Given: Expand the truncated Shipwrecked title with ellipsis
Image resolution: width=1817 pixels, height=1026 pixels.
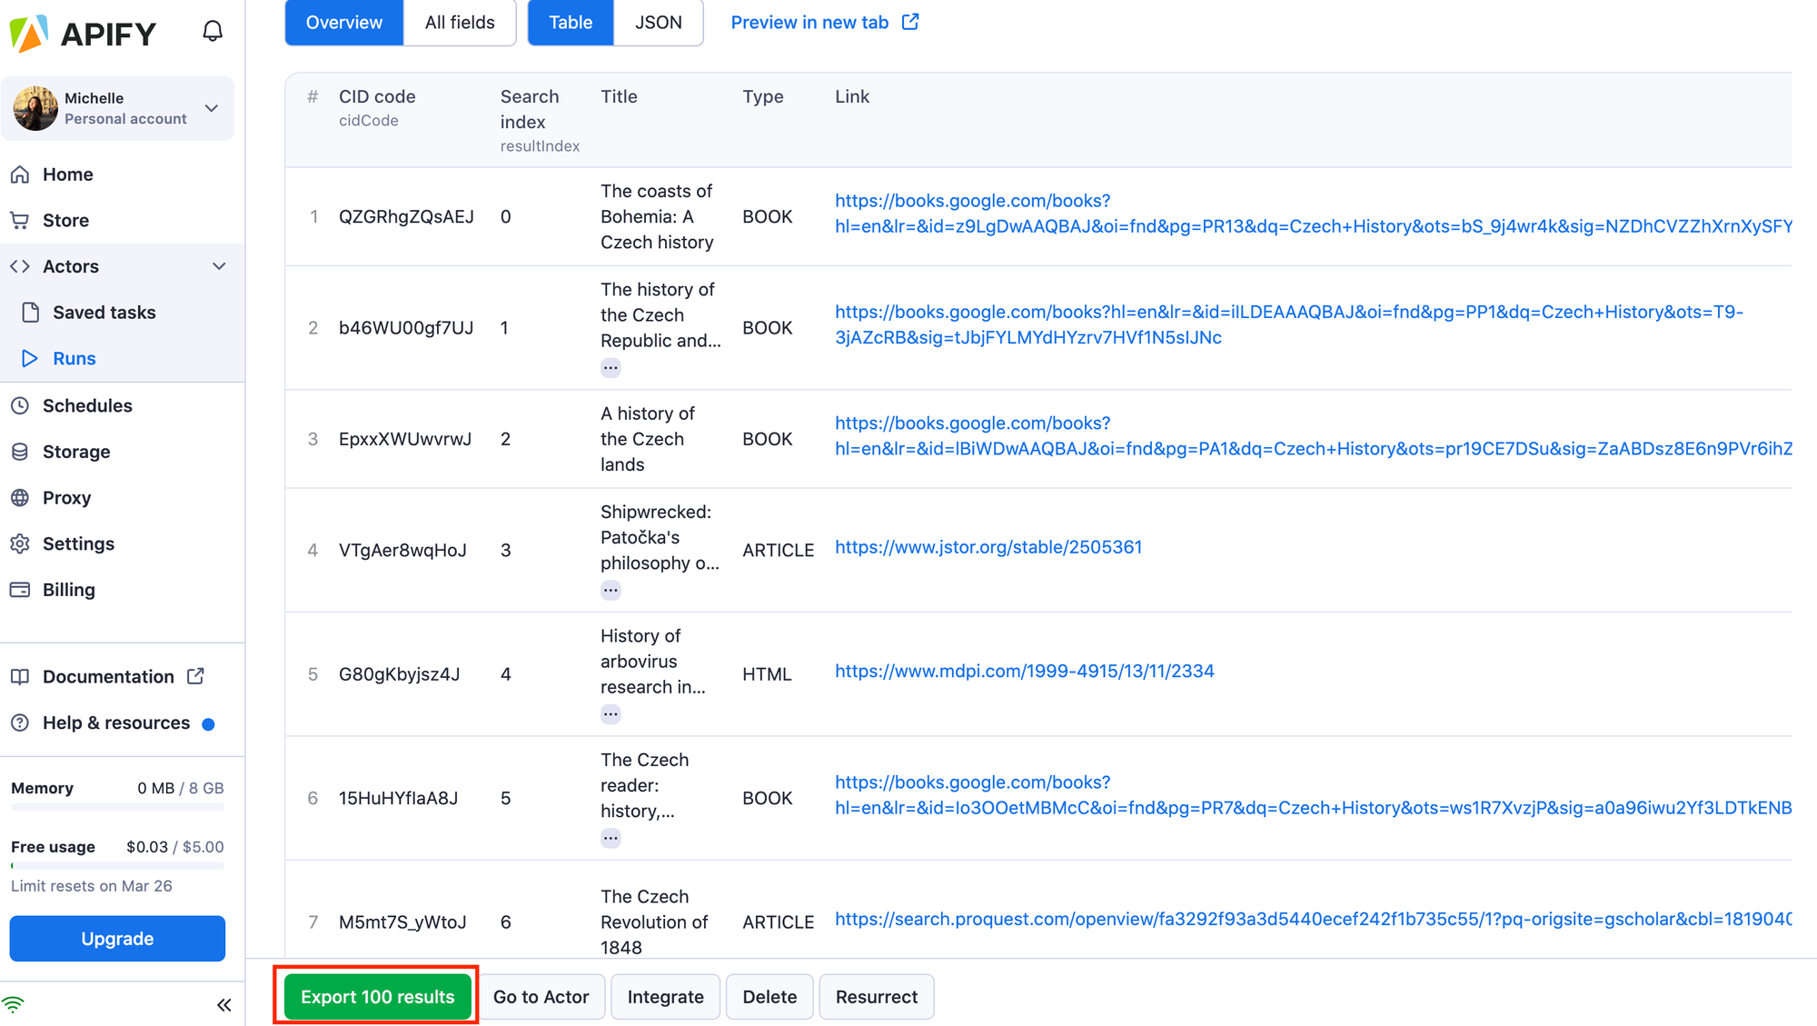Looking at the screenshot, I should pos(610,589).
